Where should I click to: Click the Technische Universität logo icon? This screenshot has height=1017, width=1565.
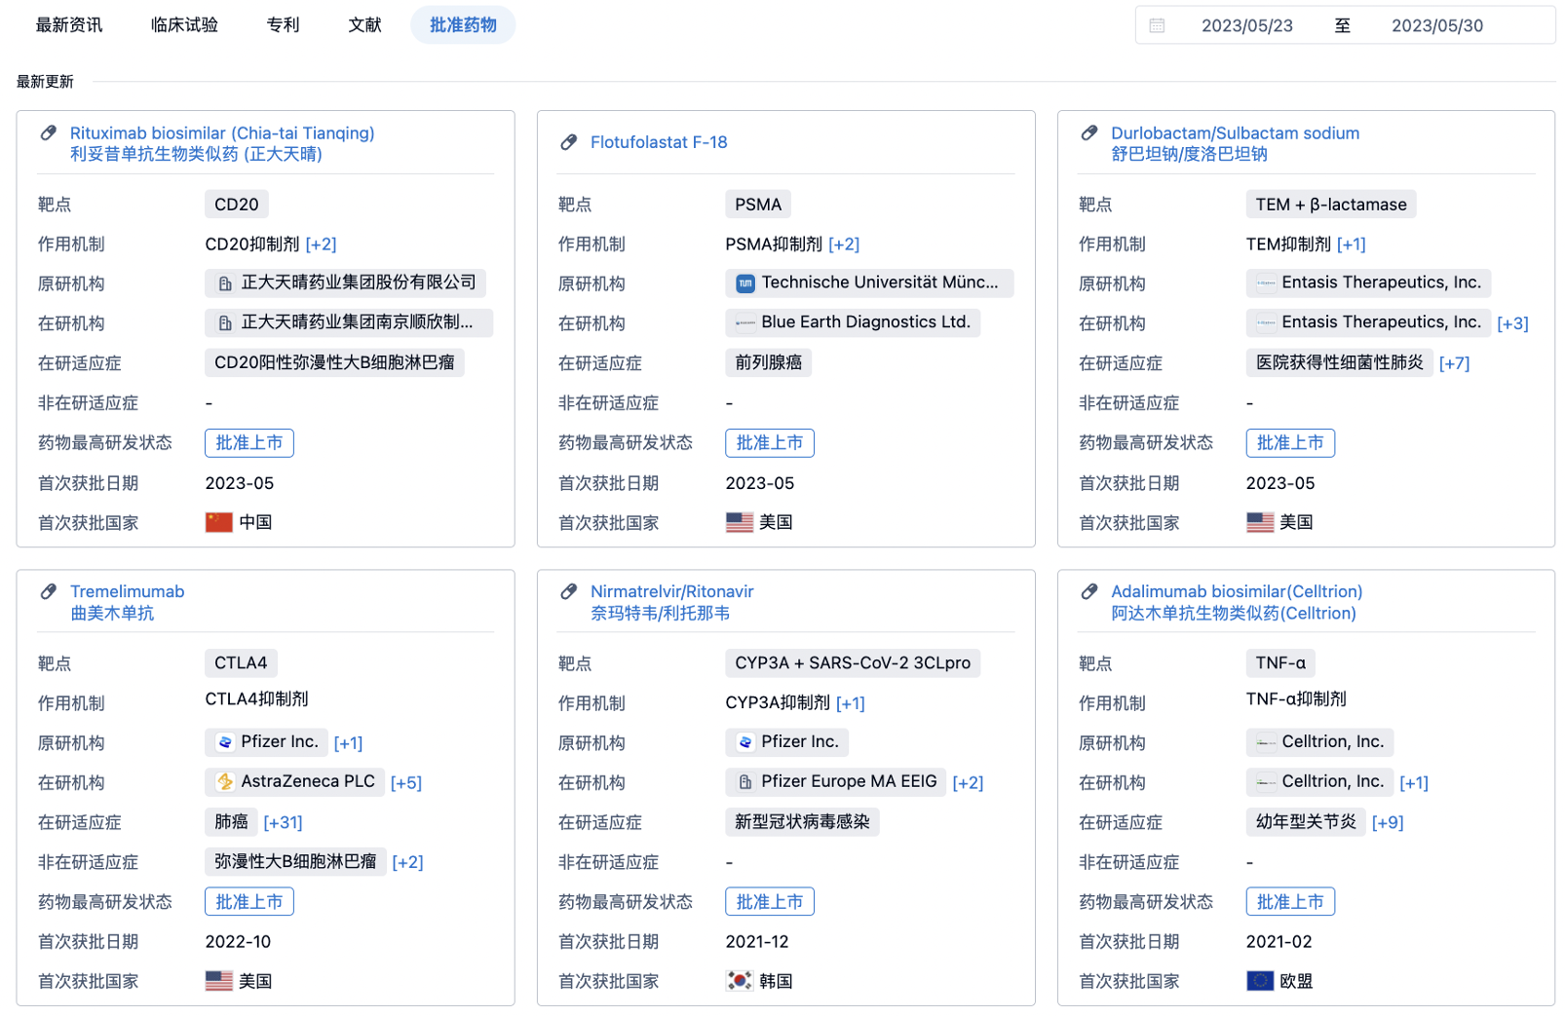[745, 283]
